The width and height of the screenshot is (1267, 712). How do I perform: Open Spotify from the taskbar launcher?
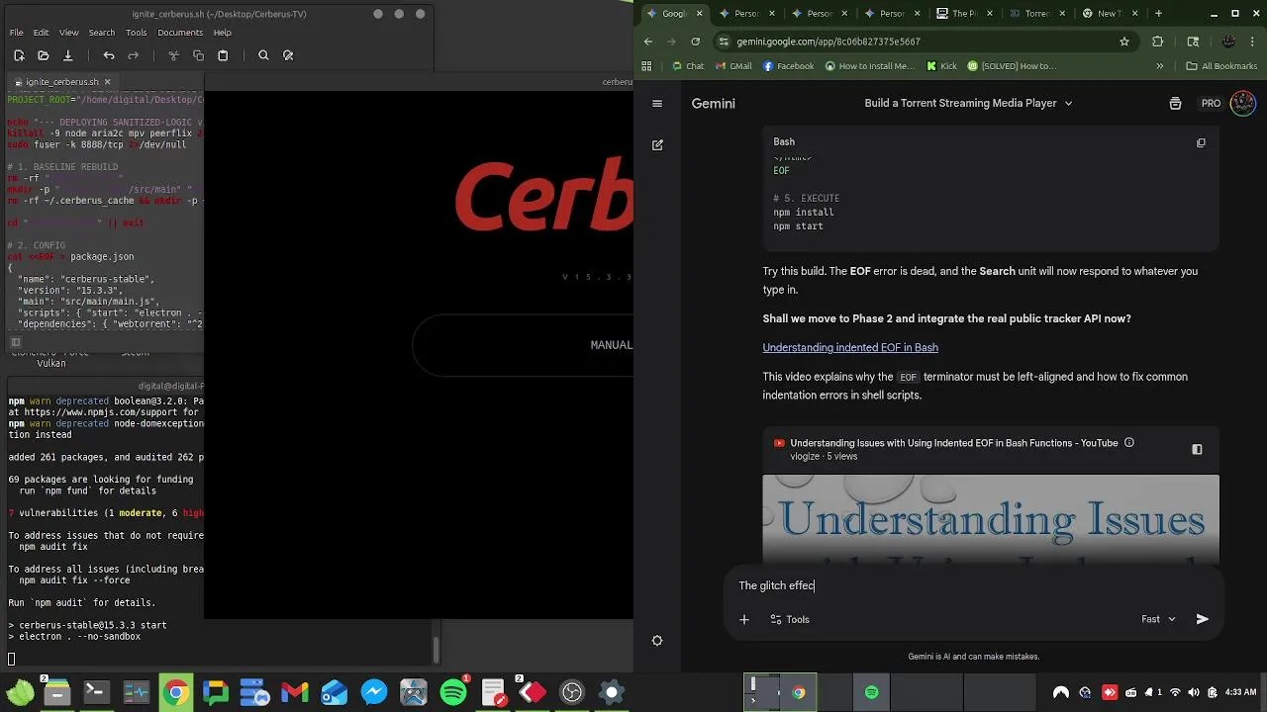(453, 692)
